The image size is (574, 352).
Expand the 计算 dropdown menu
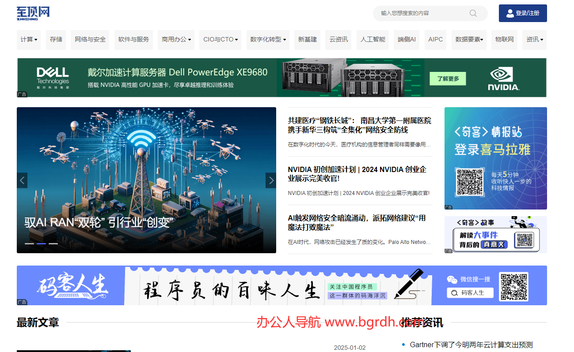click(x=29, y=40)
